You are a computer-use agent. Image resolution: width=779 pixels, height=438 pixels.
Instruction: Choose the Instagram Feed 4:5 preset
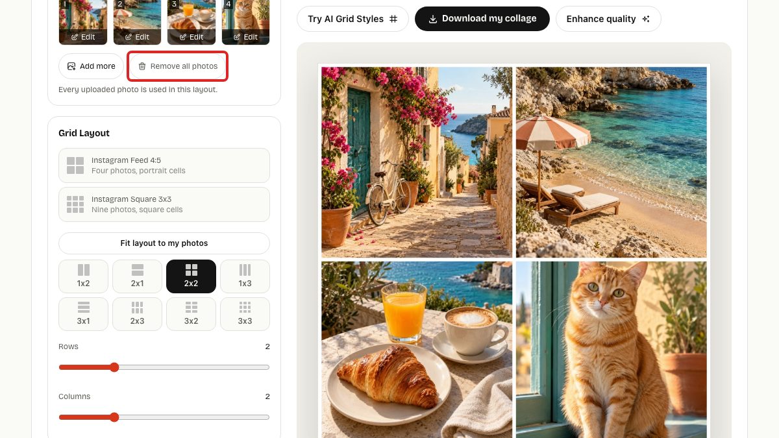click(164, 165)
